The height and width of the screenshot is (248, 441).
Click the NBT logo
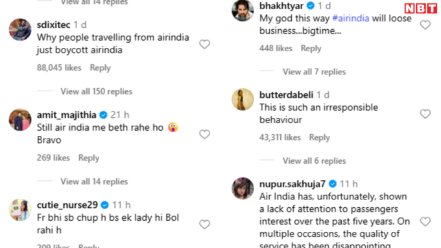pos(421,8)
